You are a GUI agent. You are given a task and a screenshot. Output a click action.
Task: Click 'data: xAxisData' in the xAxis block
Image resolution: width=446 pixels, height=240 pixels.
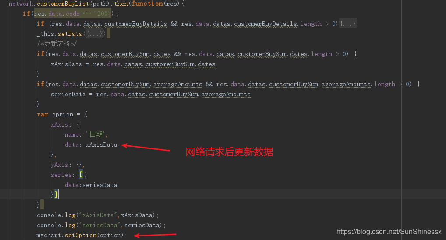tap(91, 145)
